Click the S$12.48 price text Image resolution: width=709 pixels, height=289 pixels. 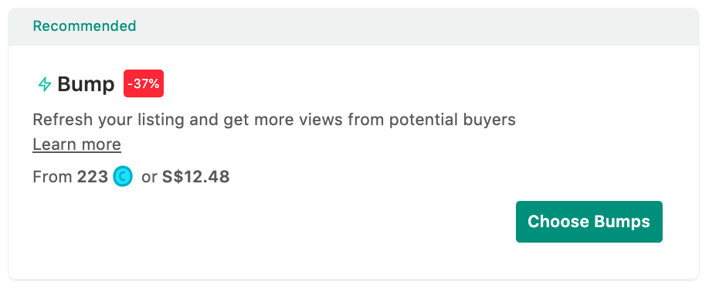pos(196,177)
